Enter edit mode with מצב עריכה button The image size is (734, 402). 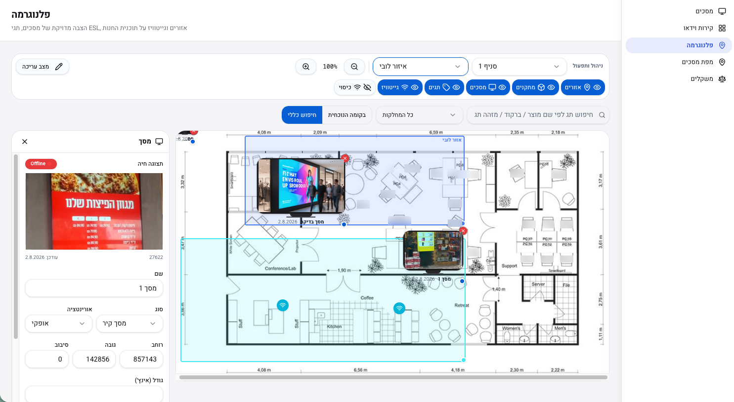(x=43, y=67)
